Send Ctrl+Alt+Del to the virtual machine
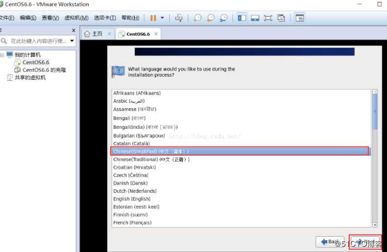Image resolution: width=387 pixels, height=252 pixels. point(179,18)
